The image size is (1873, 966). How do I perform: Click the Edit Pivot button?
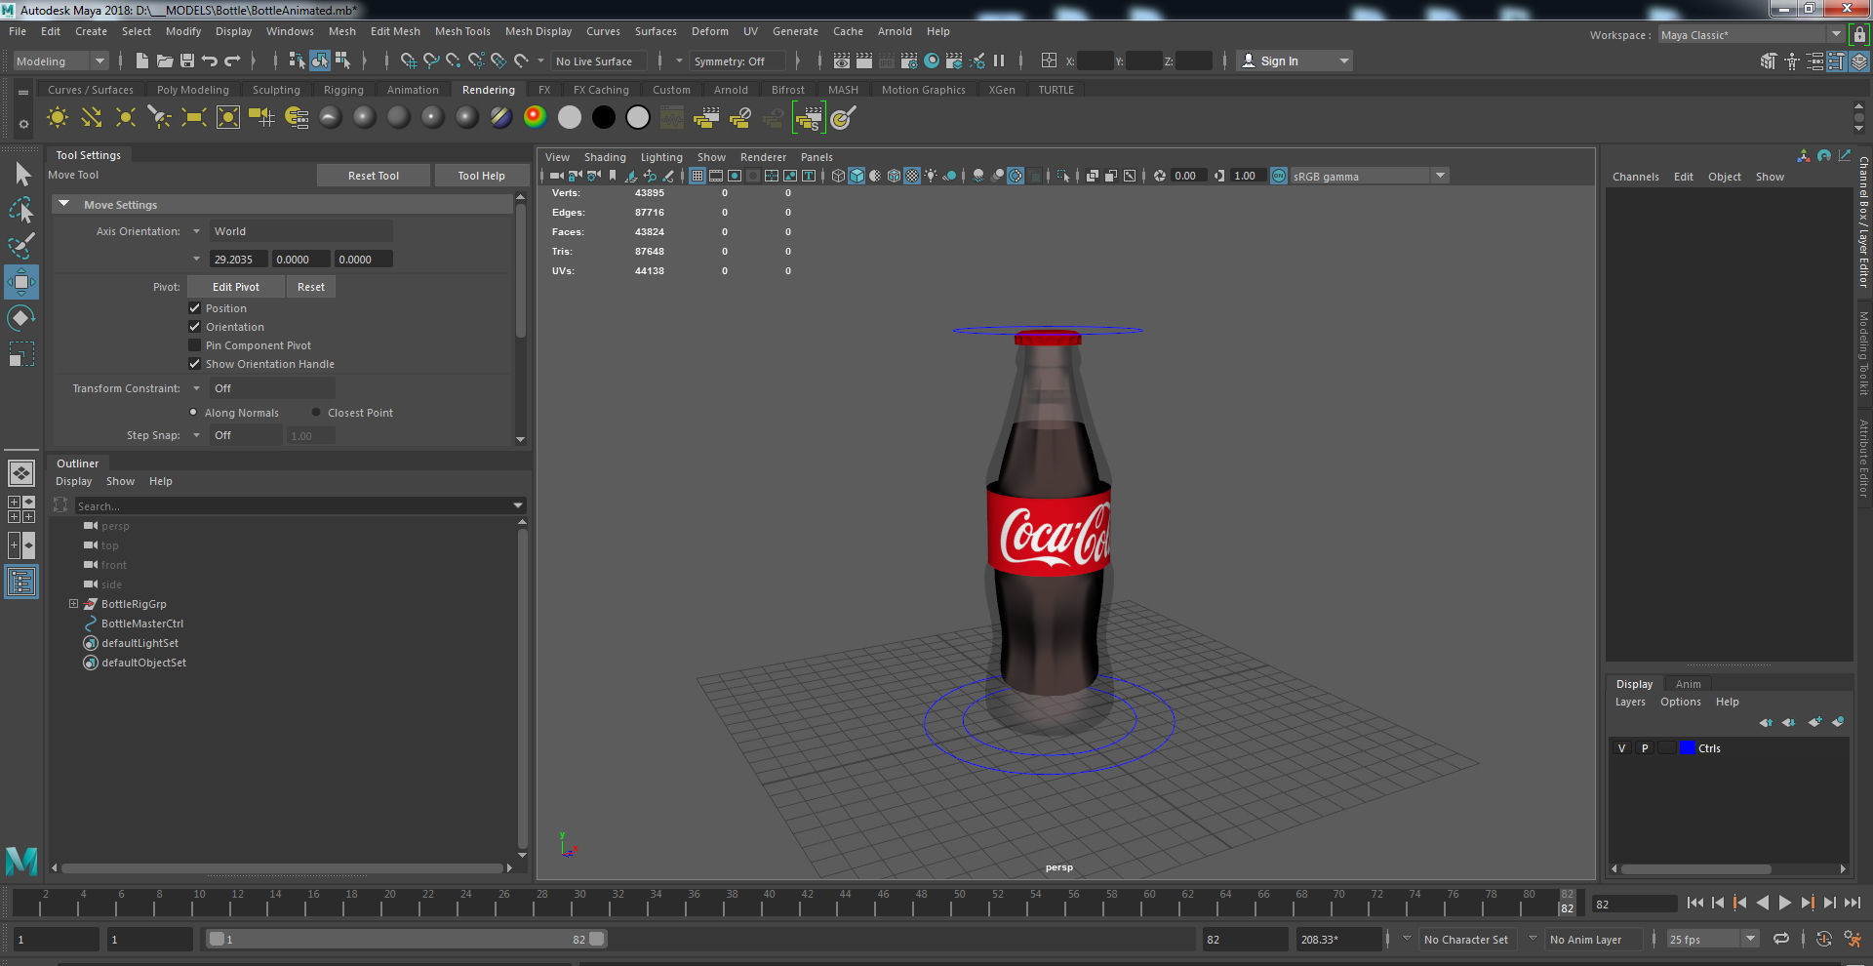236,287
